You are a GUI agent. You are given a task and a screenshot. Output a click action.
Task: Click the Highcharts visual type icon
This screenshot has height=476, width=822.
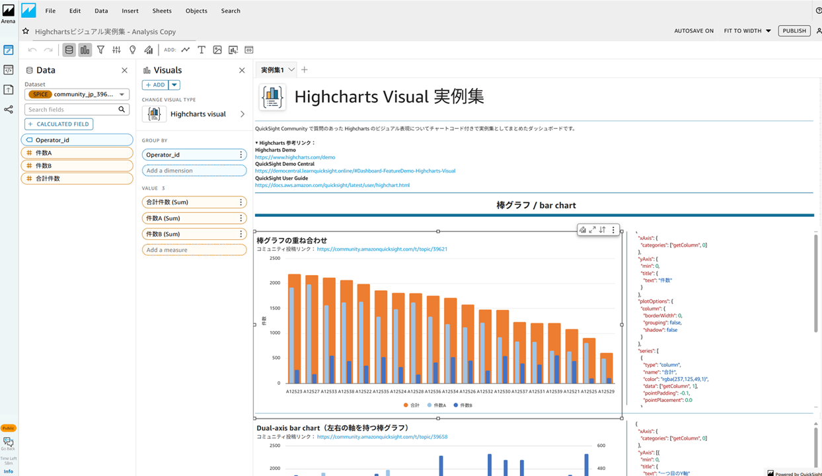[154, 114]
